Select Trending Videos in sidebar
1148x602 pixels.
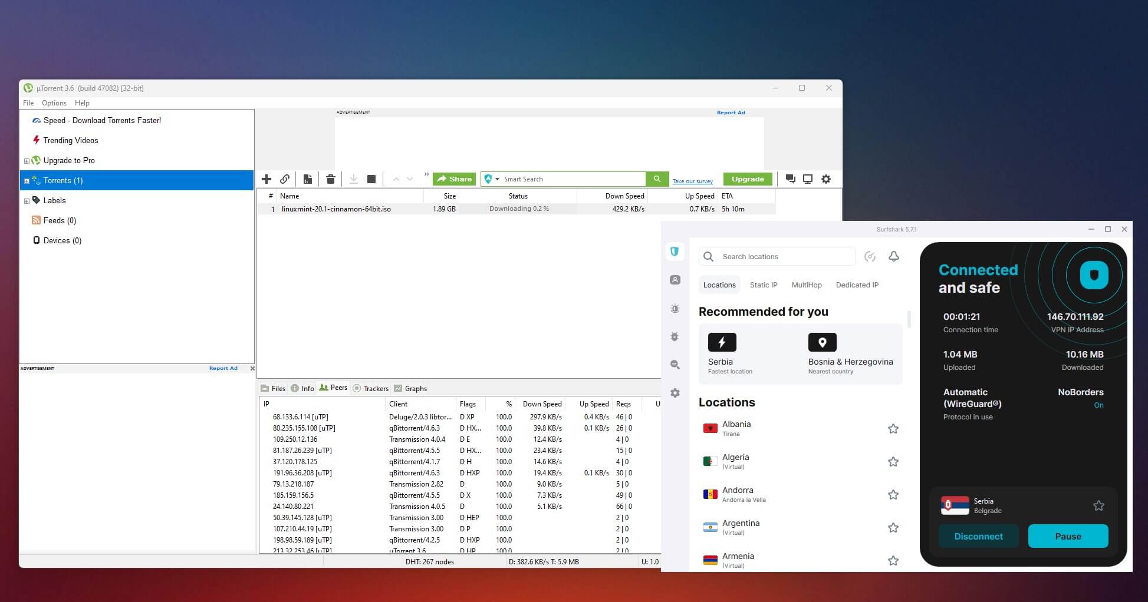[71, 140]
